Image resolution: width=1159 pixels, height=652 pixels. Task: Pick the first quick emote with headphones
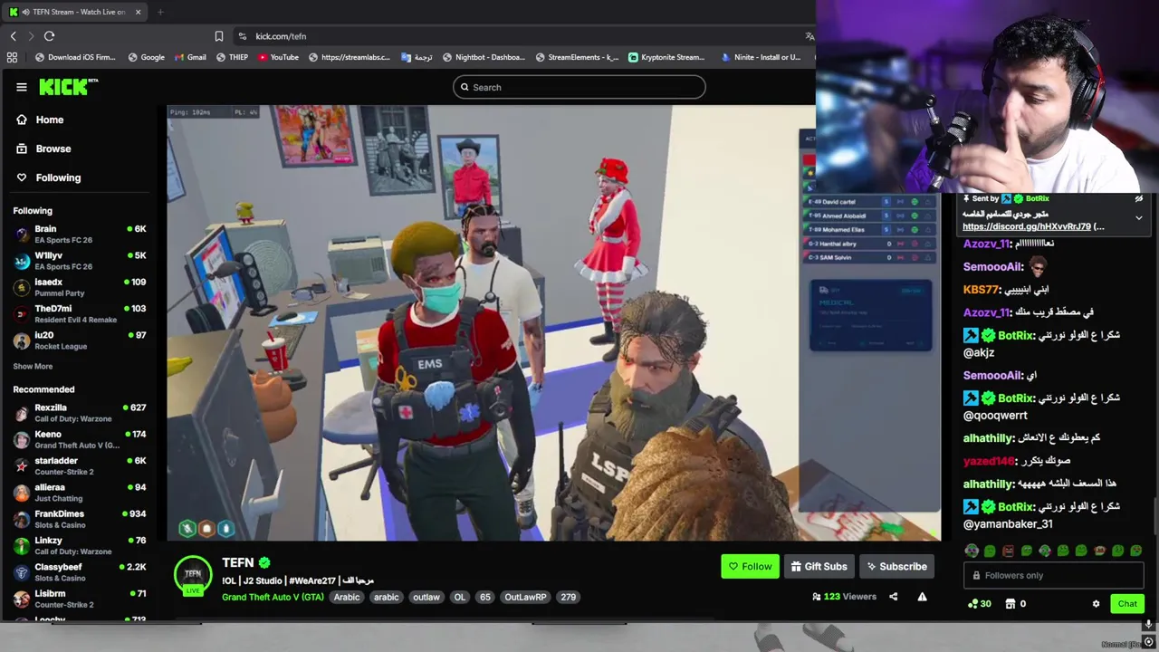click(972, 551)
